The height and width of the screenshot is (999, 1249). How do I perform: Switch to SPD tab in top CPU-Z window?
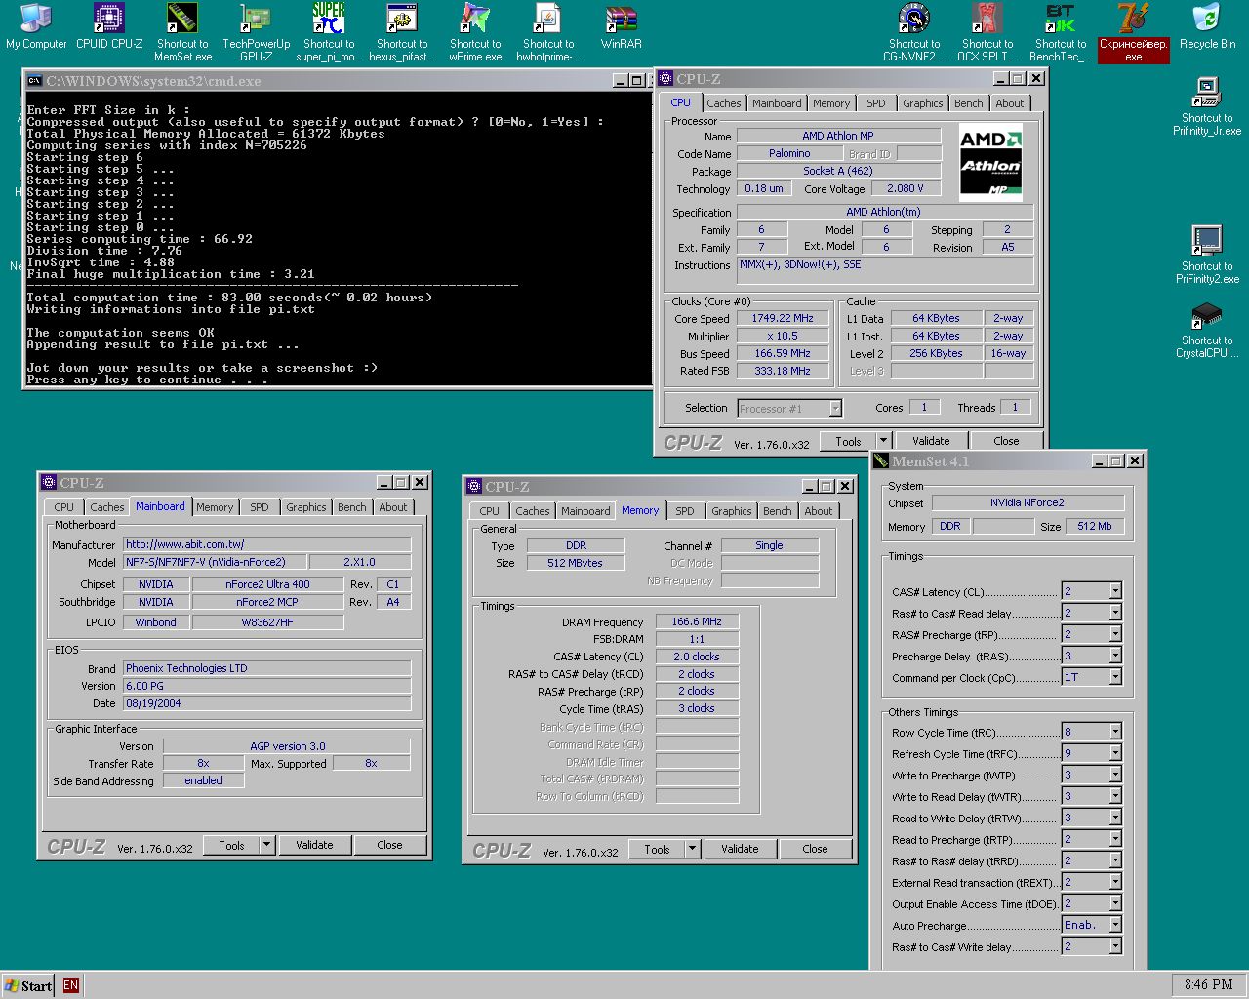click(x=876, y=103)
